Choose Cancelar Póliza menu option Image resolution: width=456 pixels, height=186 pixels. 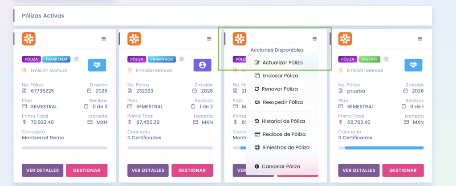(282, 166)
